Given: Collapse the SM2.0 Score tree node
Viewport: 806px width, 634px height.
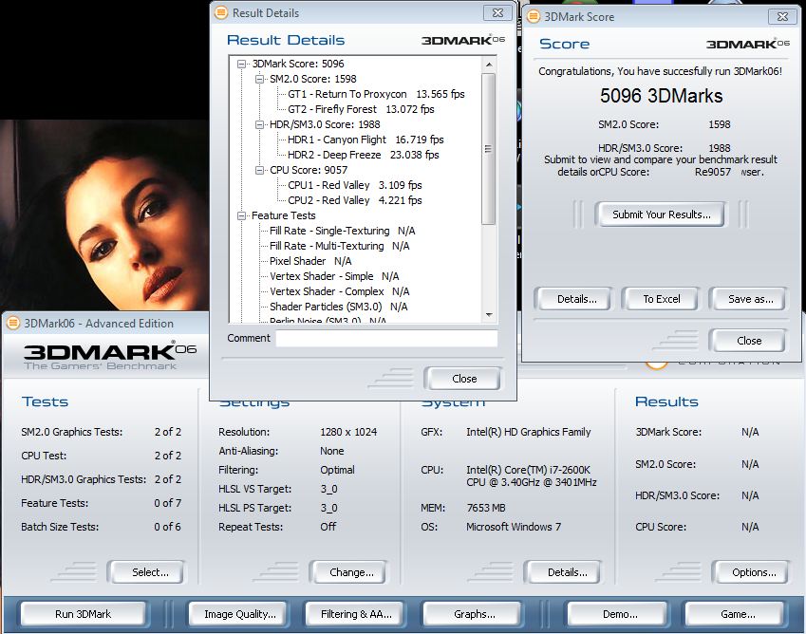Looking at the screenshot, I should tap(259, 79).
